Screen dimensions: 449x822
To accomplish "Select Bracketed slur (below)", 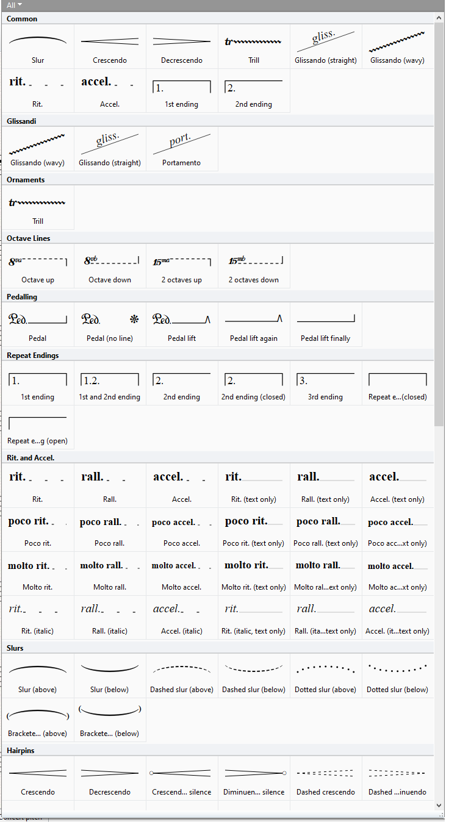I will [110, 720].
